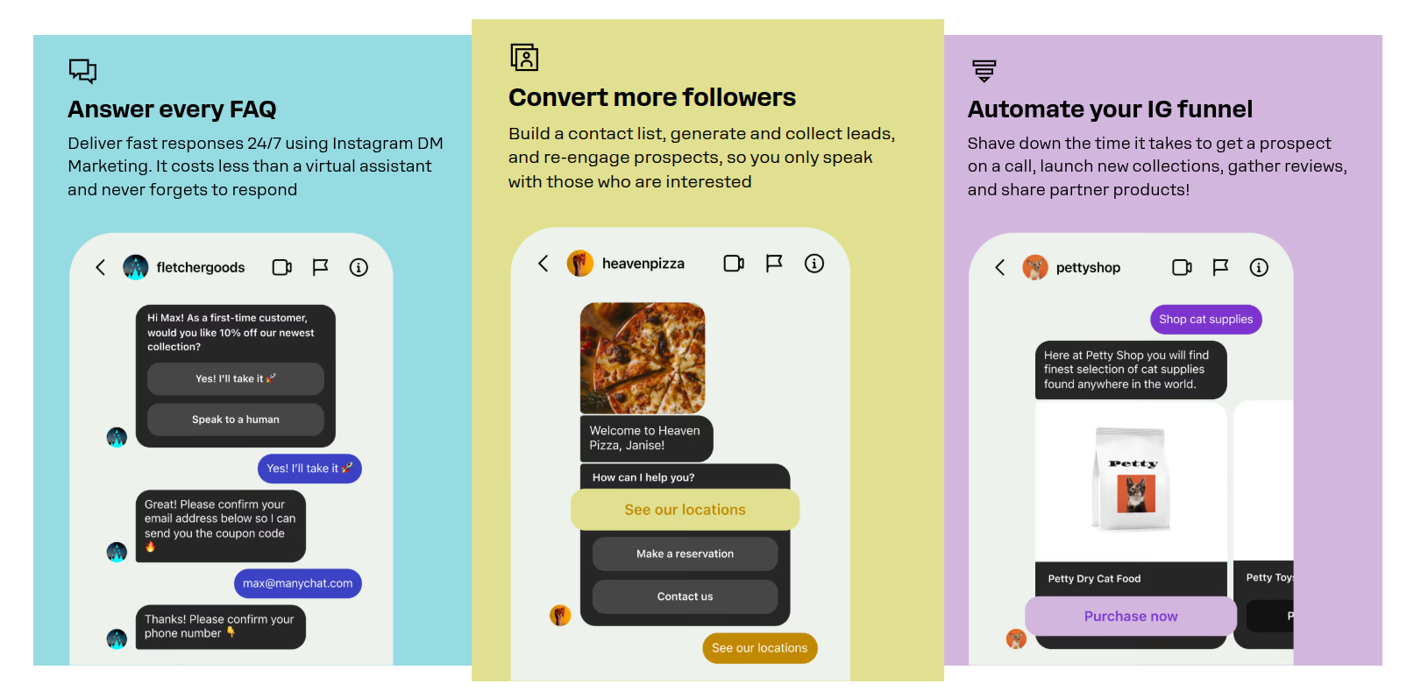Choose 'Speak to a human' option
Image resolution: width=1414 pixels, height=698 pixels.
click(236, 420)
